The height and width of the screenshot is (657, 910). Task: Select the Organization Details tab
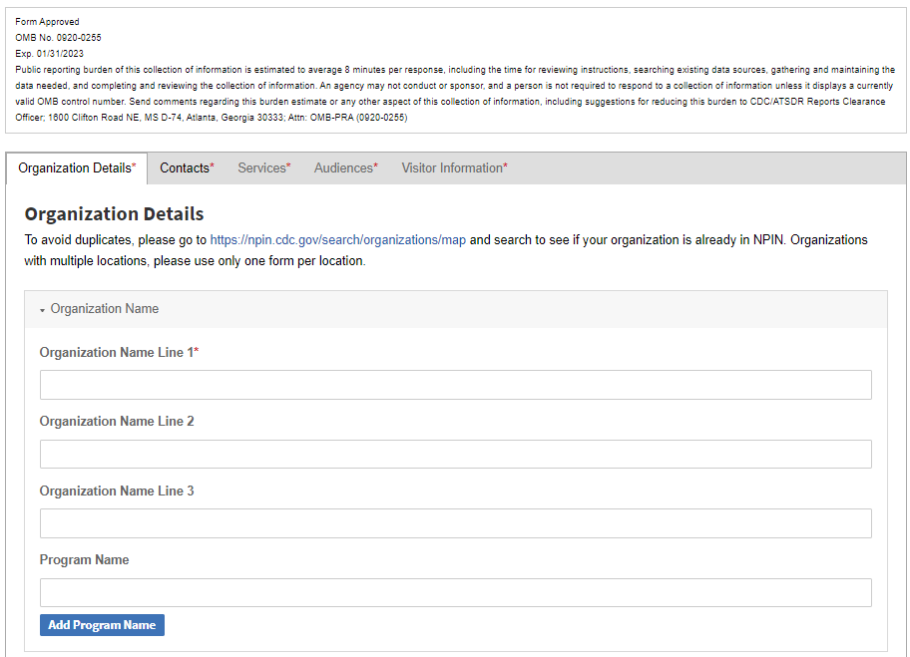pos(77,168)
